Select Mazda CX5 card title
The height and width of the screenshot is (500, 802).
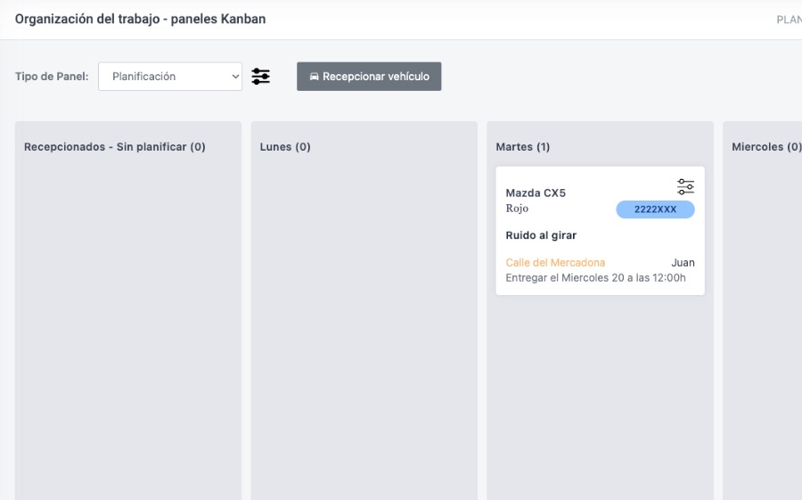pos(536,193)
